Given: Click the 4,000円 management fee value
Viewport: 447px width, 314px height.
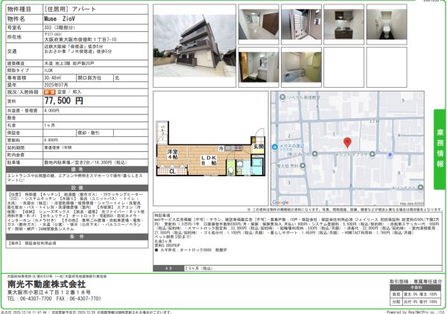Looking at the screenshot, I should click(x=51, y=110).
